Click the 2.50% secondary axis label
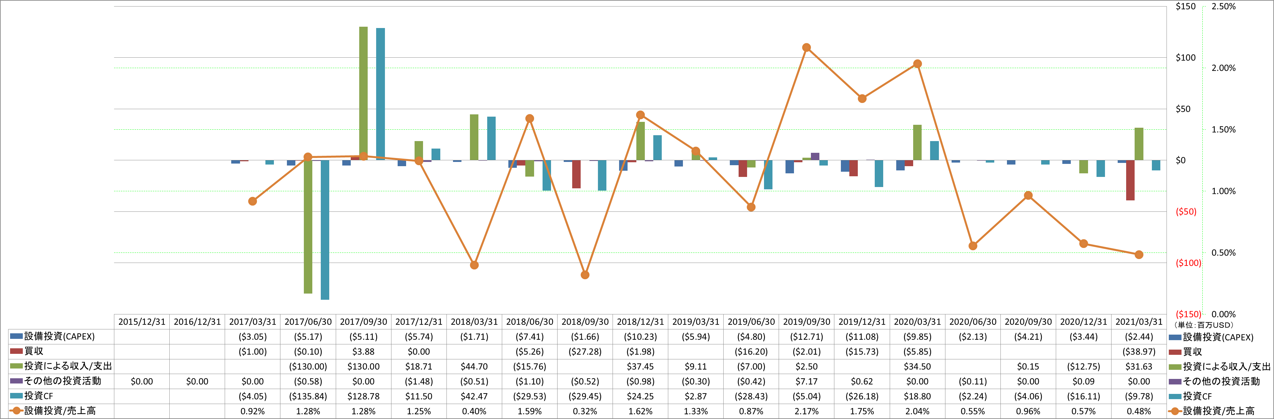Screen dimensions: 1274x419 1223,7
